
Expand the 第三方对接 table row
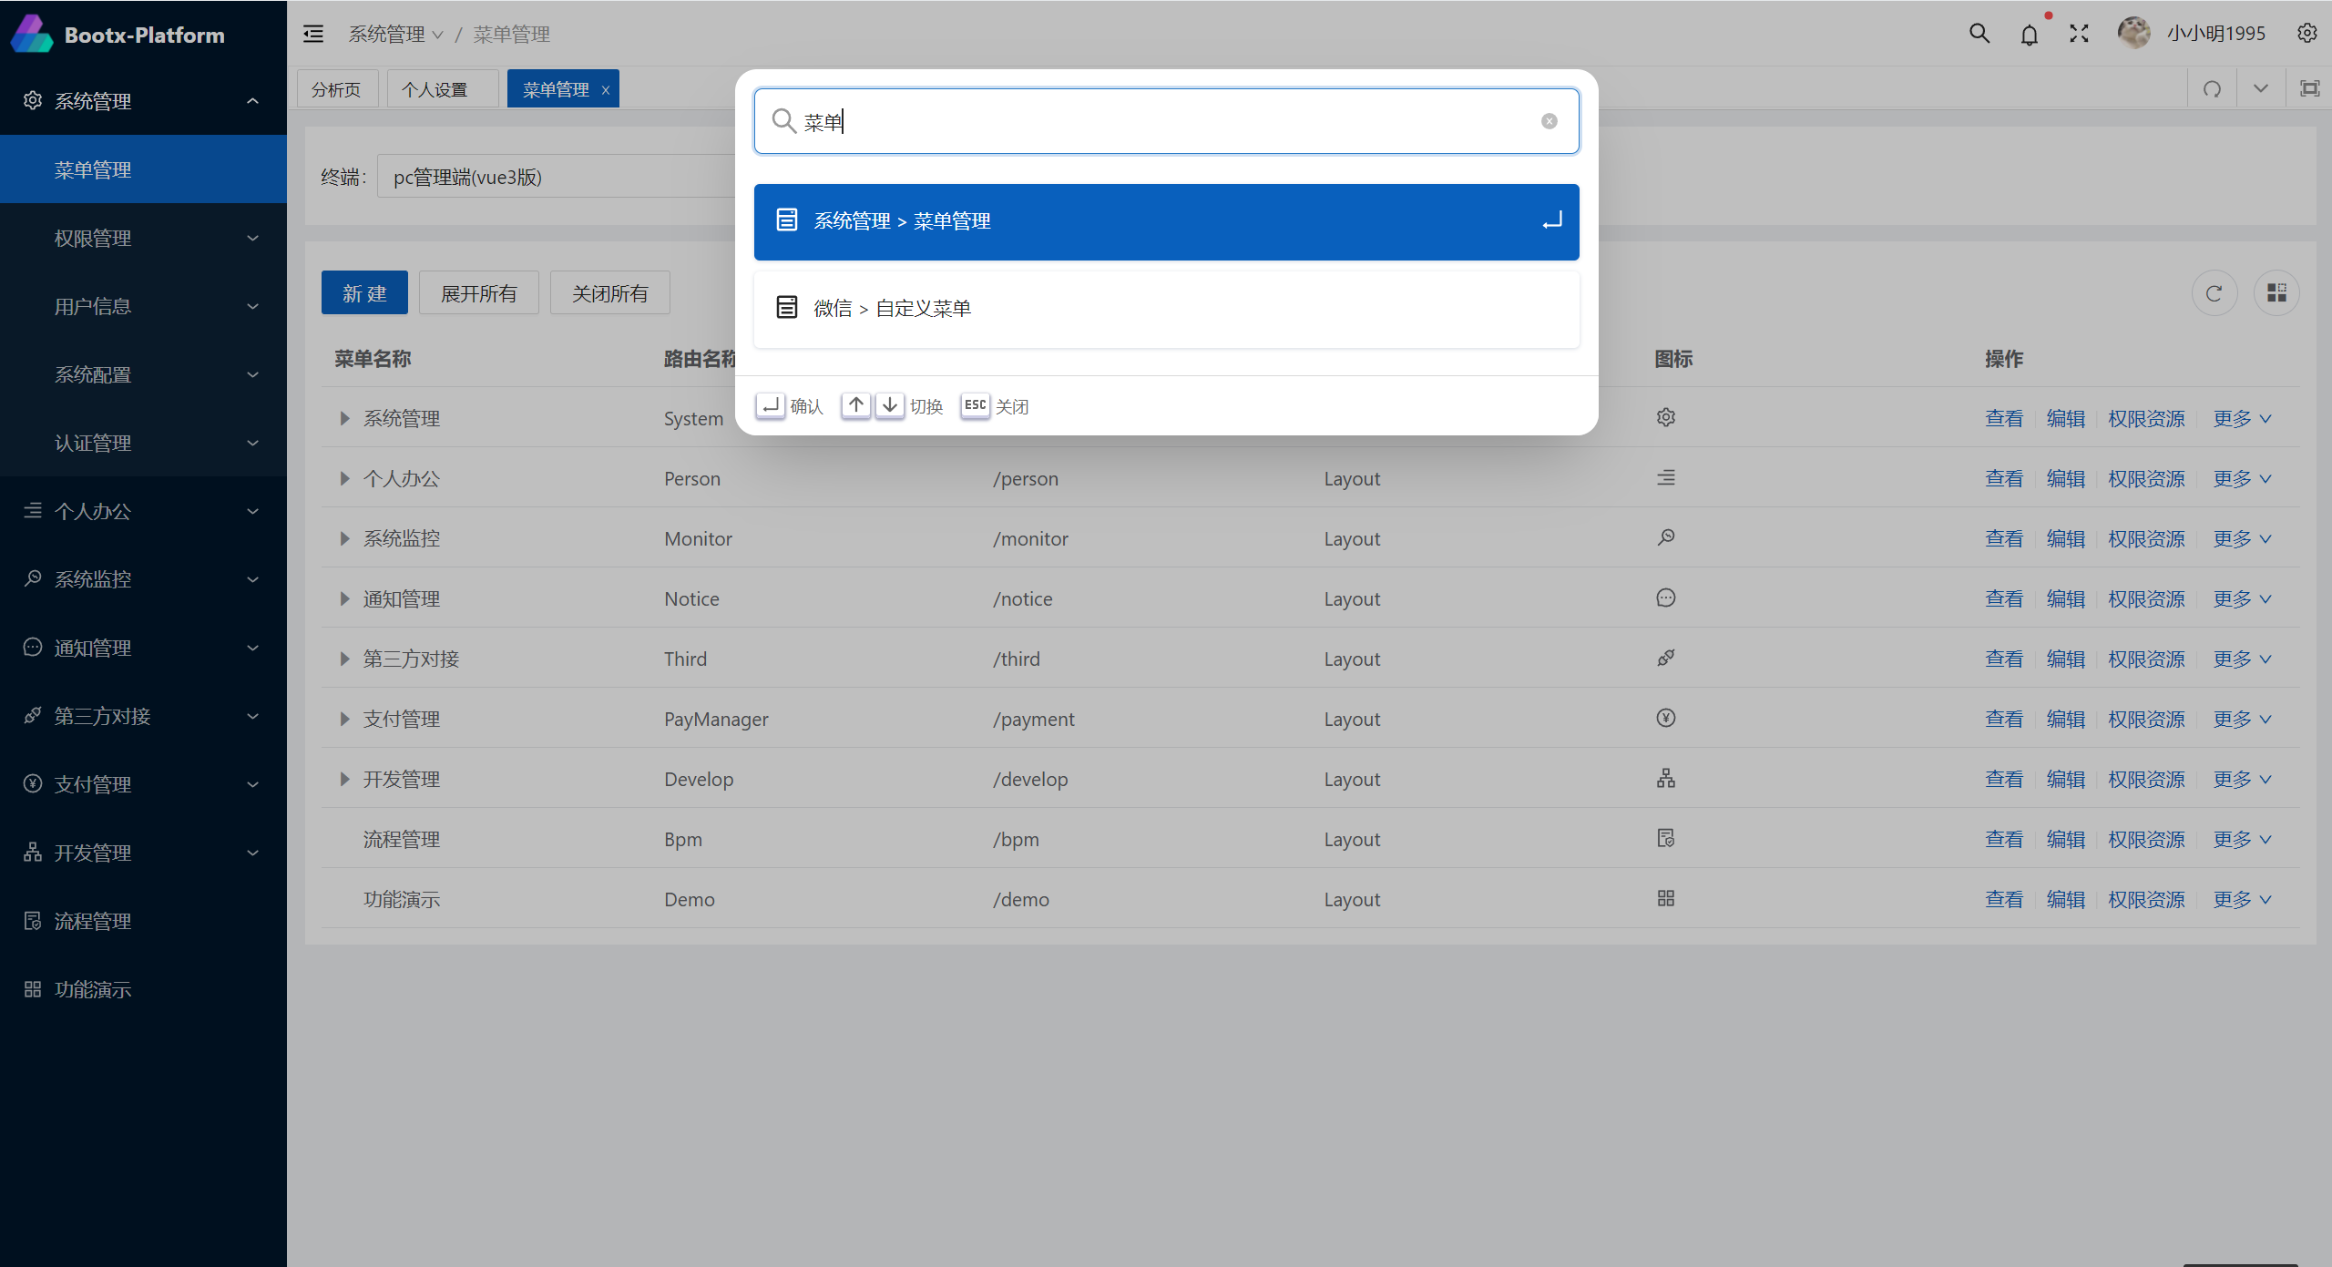pos(344,659)
